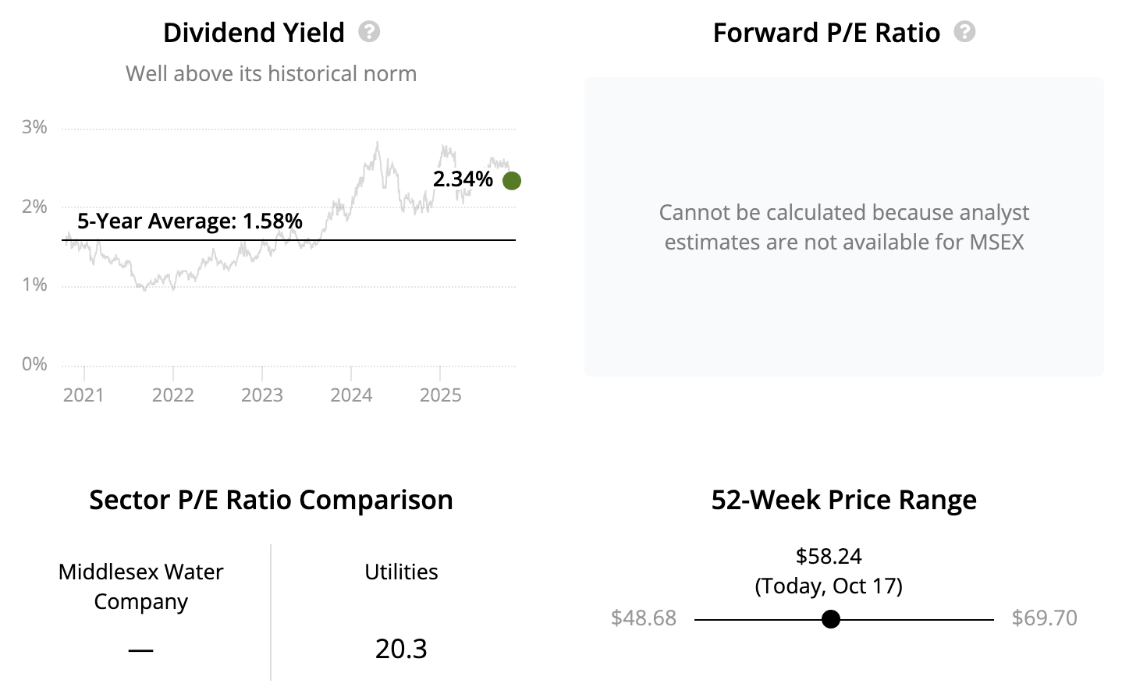Select the Utilities sector P/E value 20.3
This screenshot has width=1122, height=694.
point(401,649)
